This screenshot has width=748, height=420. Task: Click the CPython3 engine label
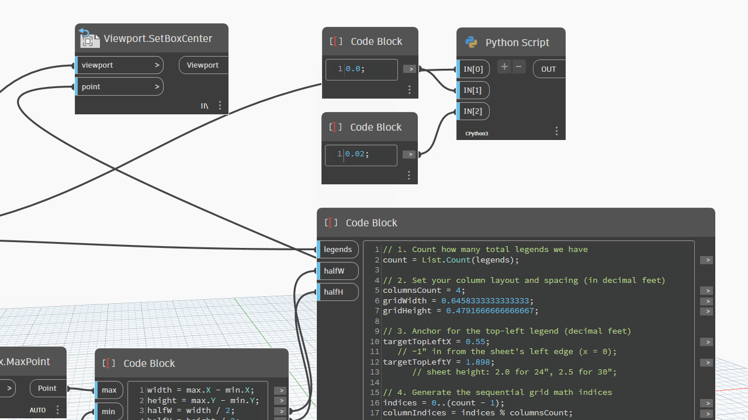(477, 134)
